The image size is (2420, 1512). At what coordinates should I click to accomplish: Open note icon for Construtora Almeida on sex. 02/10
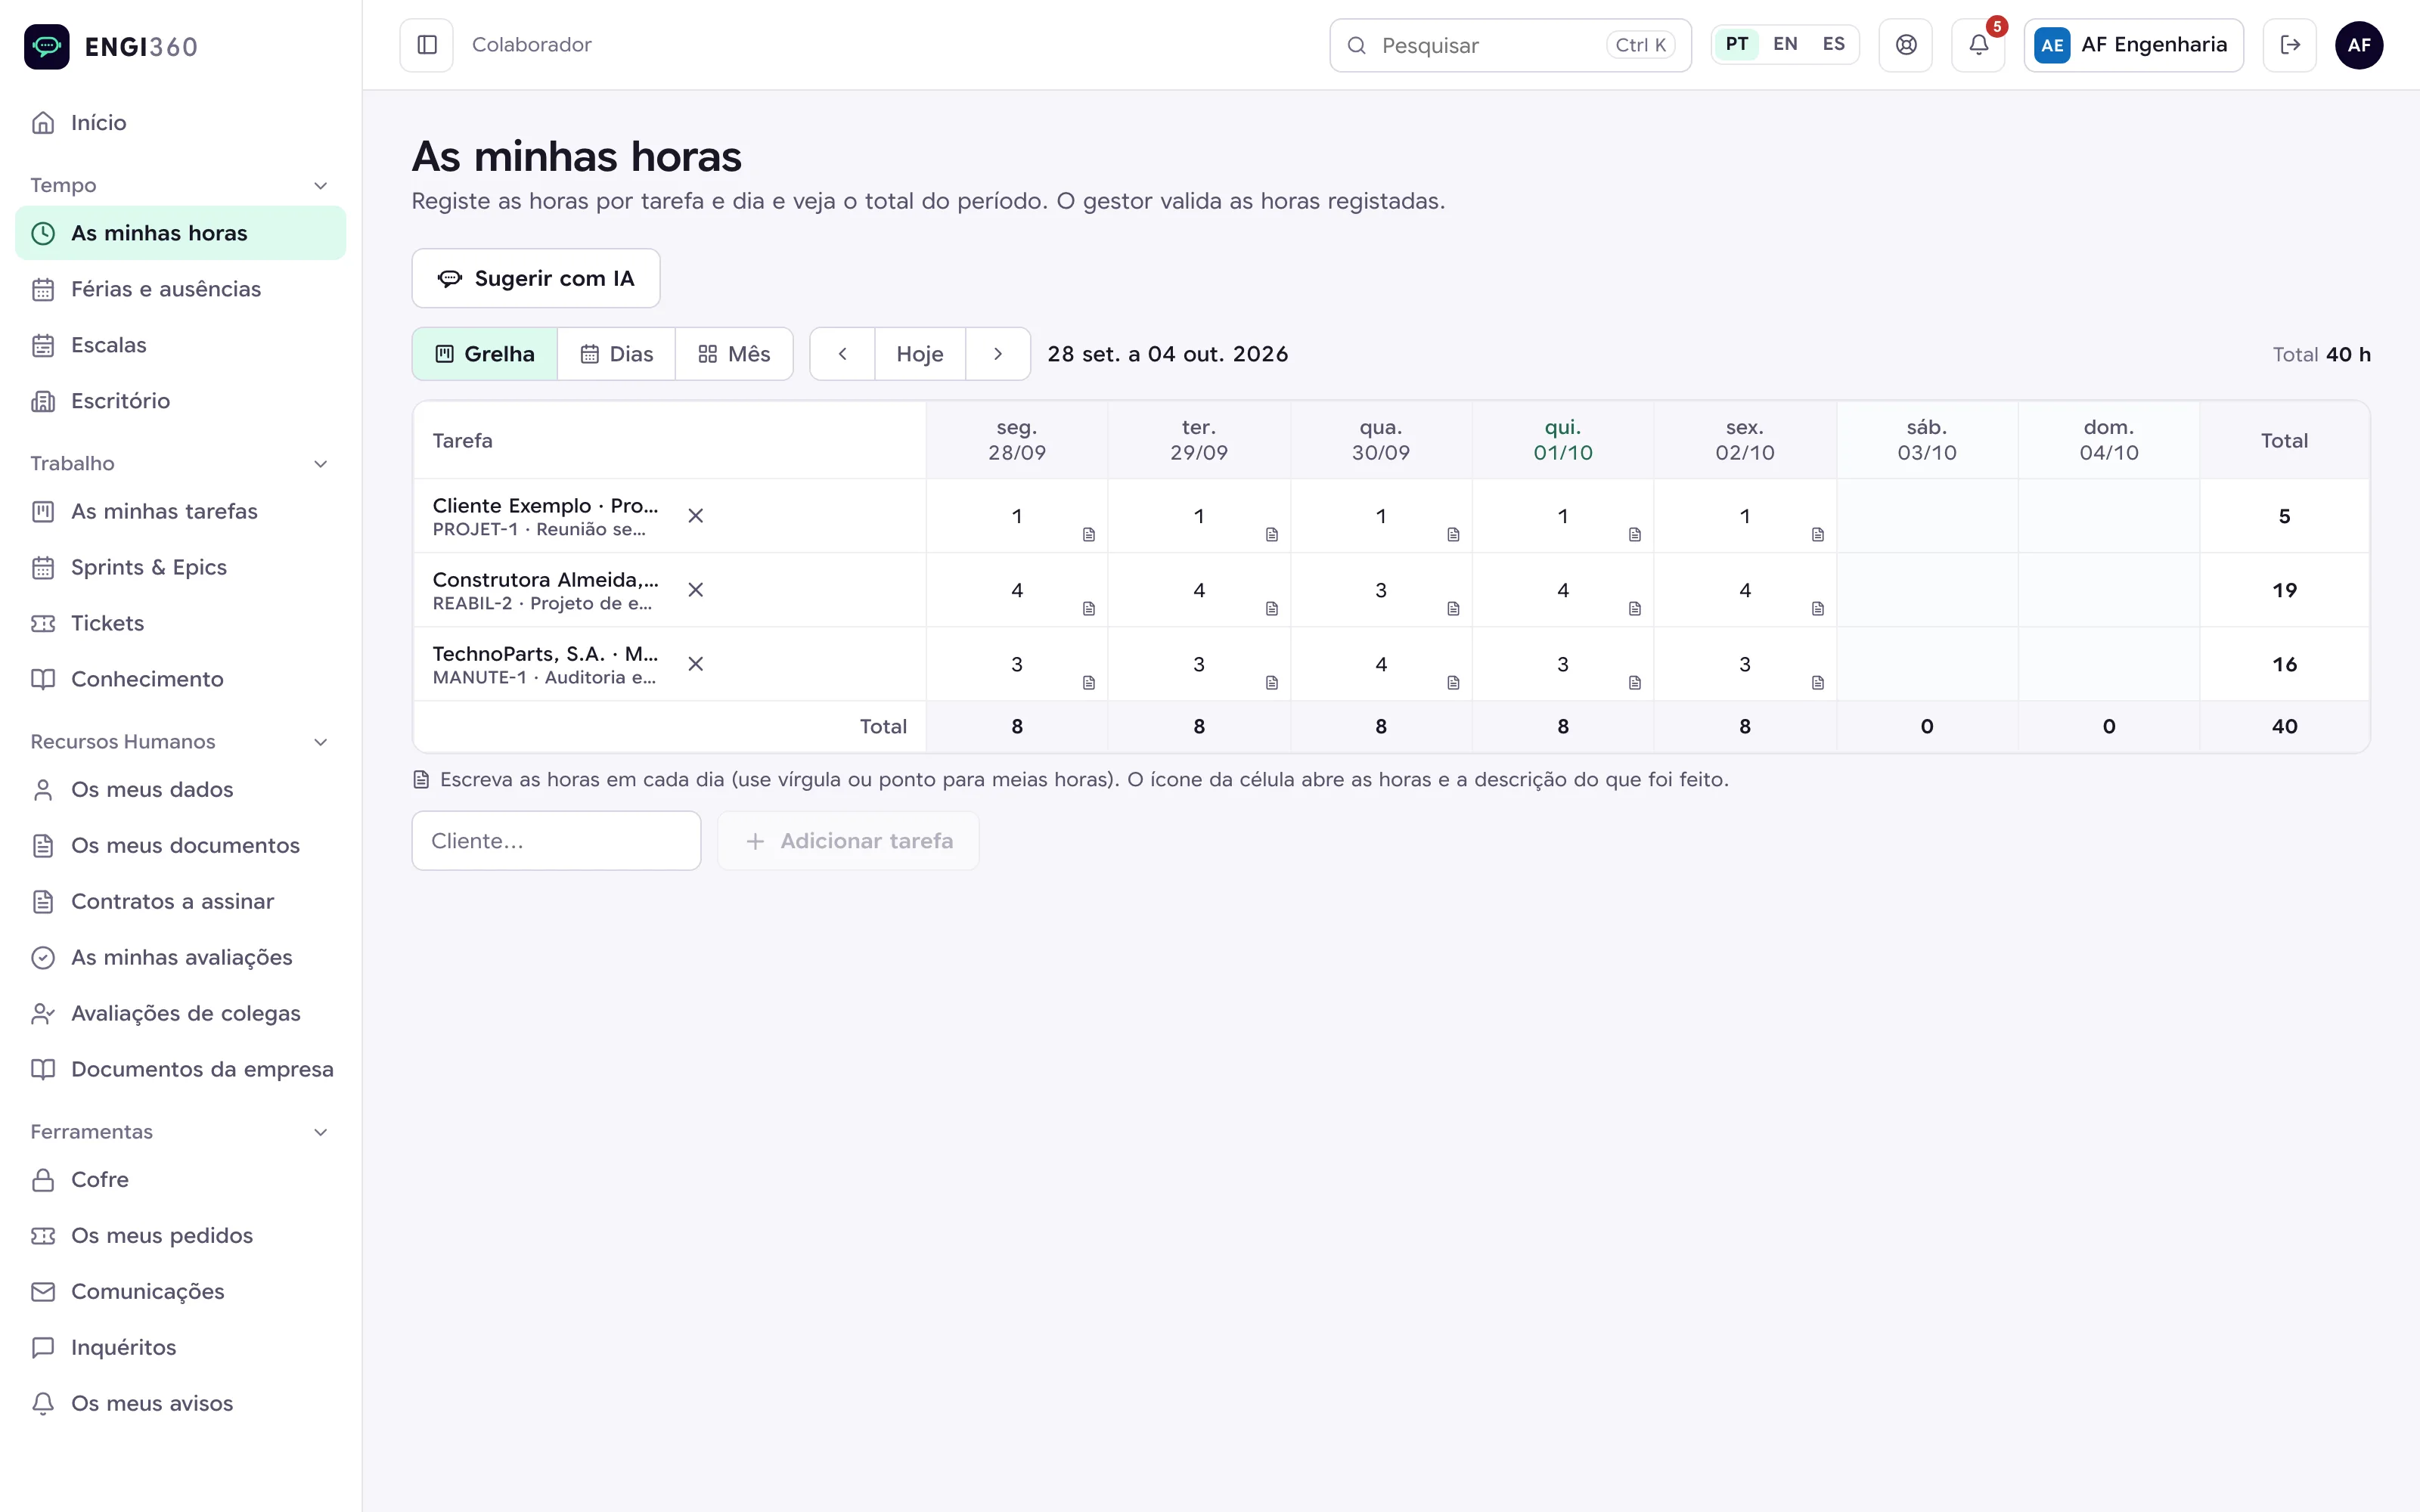click(1817, 609)
